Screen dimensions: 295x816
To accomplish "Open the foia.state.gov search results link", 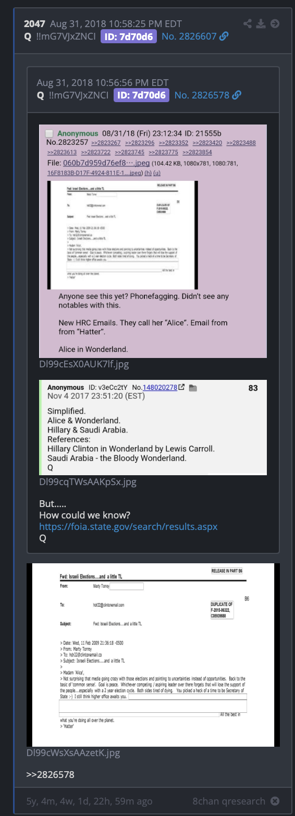I will (128, 526).
